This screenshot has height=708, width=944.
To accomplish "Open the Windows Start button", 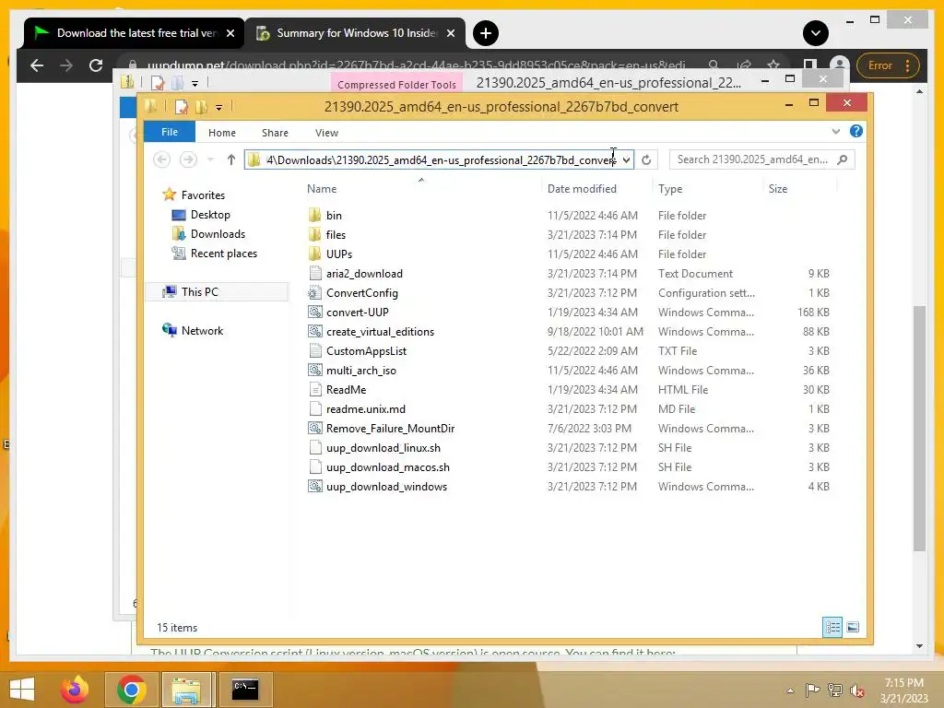I will pos(22,690).
